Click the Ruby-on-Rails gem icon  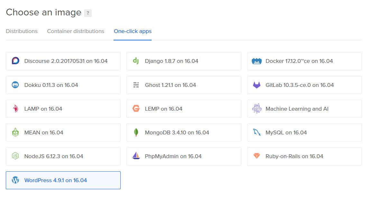pyautogui.click(x=257, y=156)
